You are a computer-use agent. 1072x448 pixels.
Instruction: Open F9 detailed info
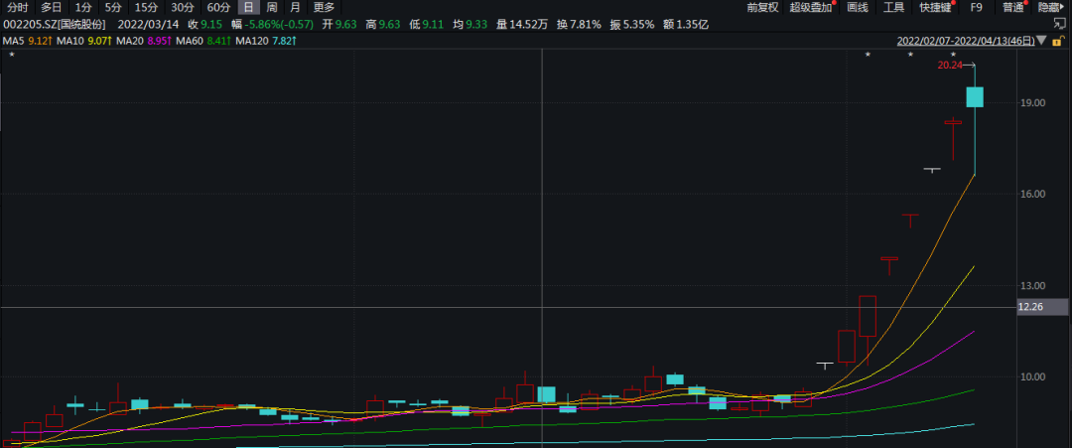click(x=977, y=7)
